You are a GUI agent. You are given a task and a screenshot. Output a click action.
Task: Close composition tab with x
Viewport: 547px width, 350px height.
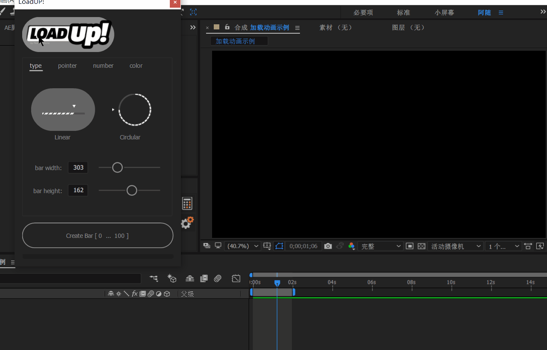(207, 28)
